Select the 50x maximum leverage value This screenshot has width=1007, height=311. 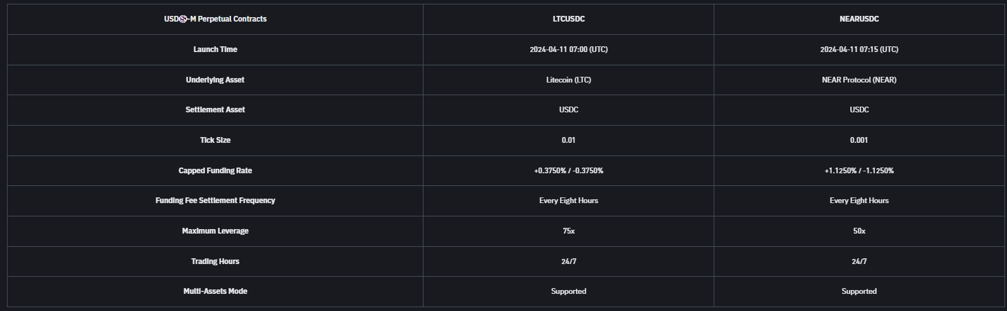(x=859, y=231)
